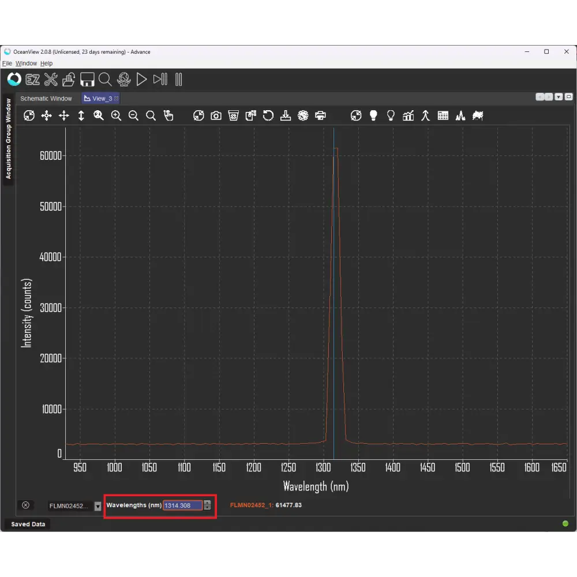This screenshot has width=577, height=577.
Task: Click the single peak marker icon
Action: pyautogui.click(x=426, y=116)
